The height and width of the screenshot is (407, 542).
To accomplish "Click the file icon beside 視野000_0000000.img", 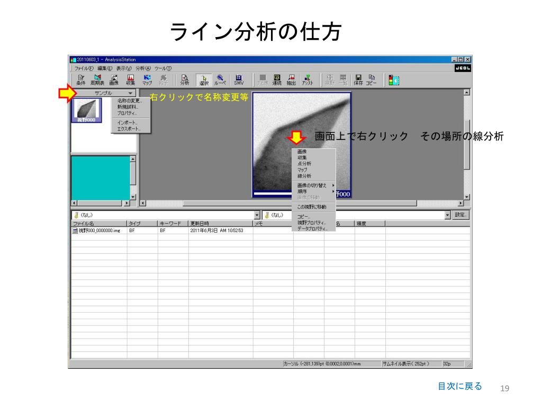I will pos(75,231).
